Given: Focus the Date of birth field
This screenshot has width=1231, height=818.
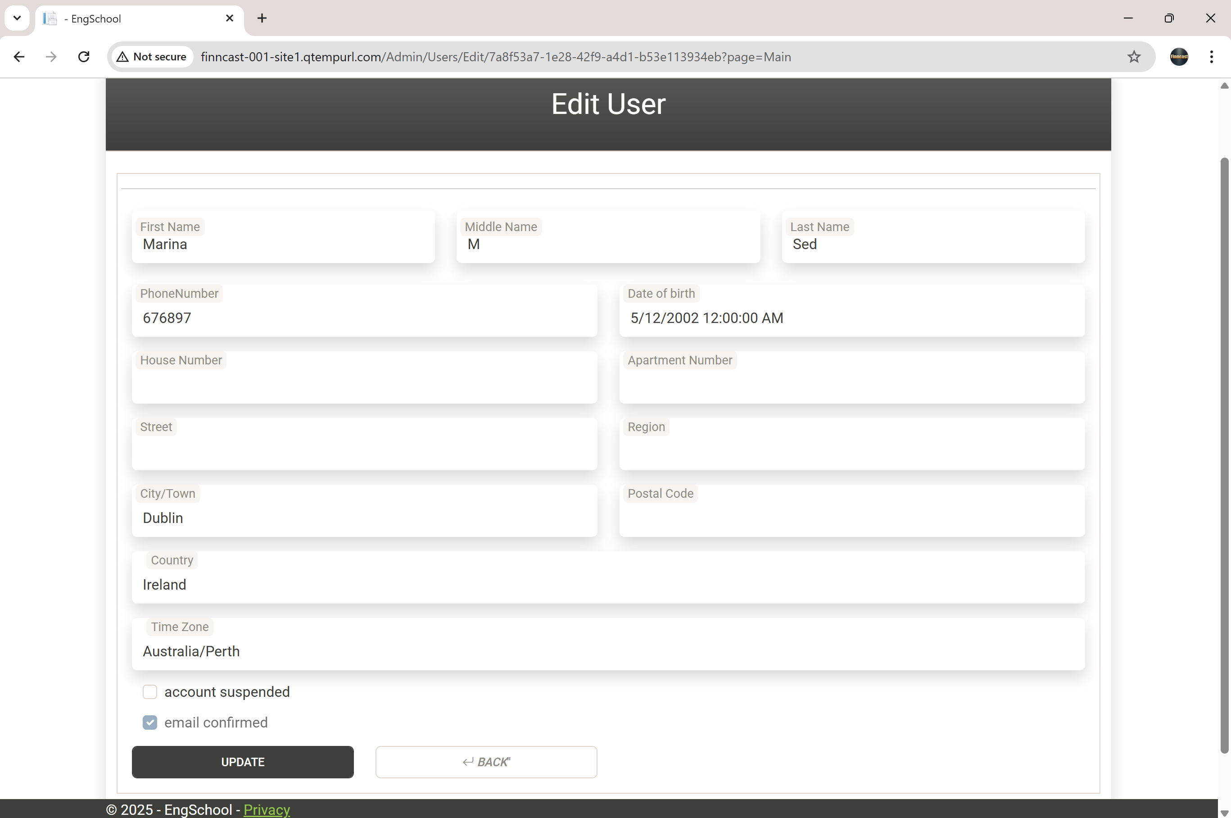Looking at the screenshot, I should coord(851,318).
